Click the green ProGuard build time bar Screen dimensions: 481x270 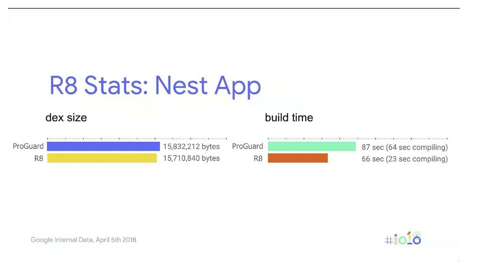click(x=312, y=146)
